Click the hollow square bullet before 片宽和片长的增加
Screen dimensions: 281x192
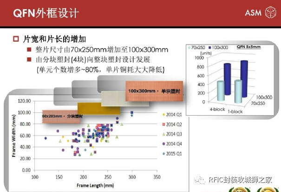(x=16, y=39)
